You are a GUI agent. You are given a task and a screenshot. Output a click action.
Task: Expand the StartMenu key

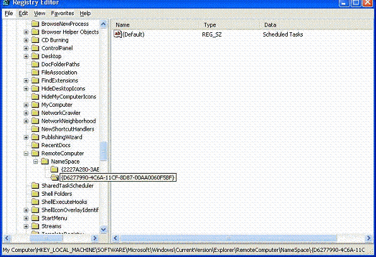[x=26, y=218]
